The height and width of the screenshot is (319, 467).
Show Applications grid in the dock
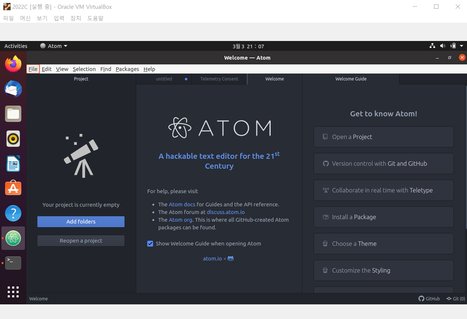13,292
